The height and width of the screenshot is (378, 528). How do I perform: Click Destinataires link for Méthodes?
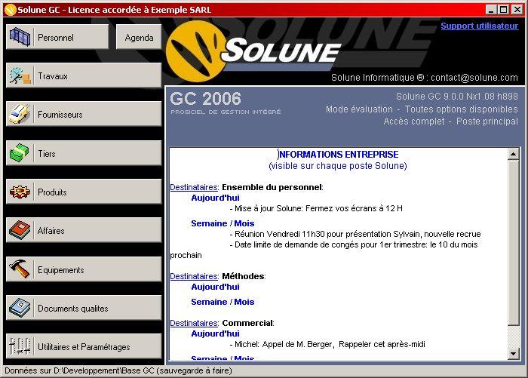[x=194, y=276]
